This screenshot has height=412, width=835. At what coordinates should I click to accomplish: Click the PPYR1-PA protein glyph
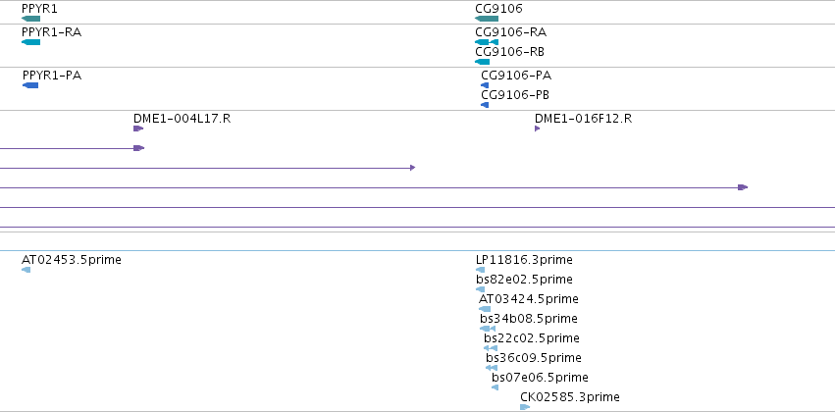[30, 85]
